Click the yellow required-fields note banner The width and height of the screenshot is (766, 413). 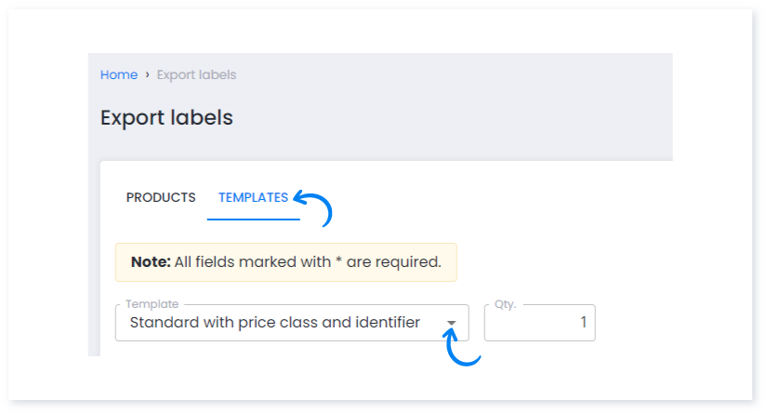285,262
